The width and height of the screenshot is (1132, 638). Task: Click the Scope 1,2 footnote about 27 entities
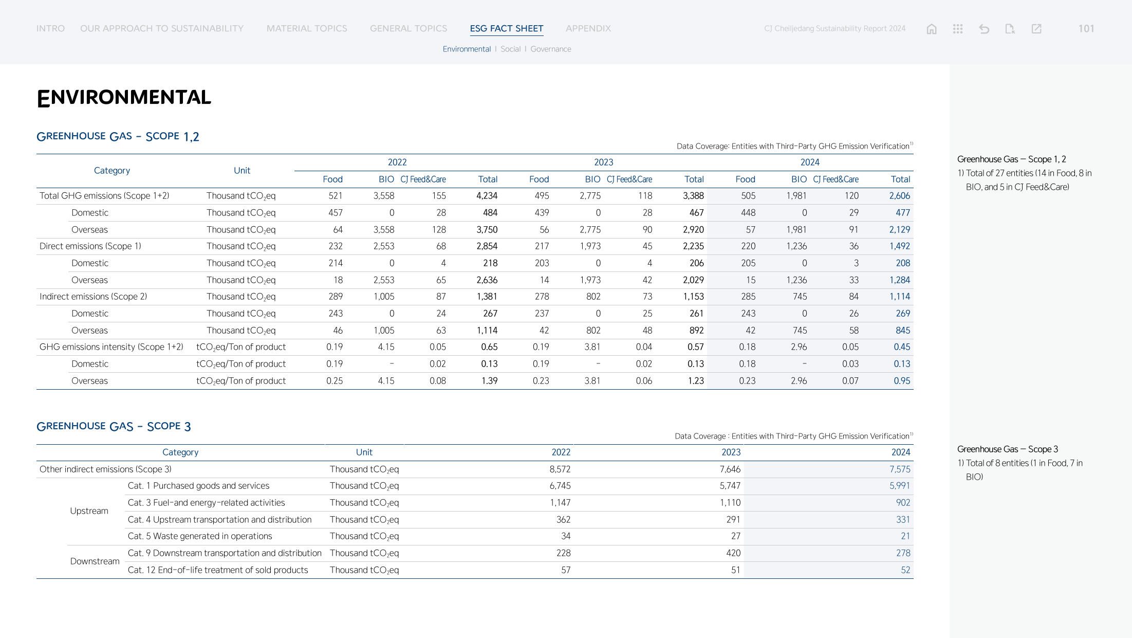(1025, 180)
